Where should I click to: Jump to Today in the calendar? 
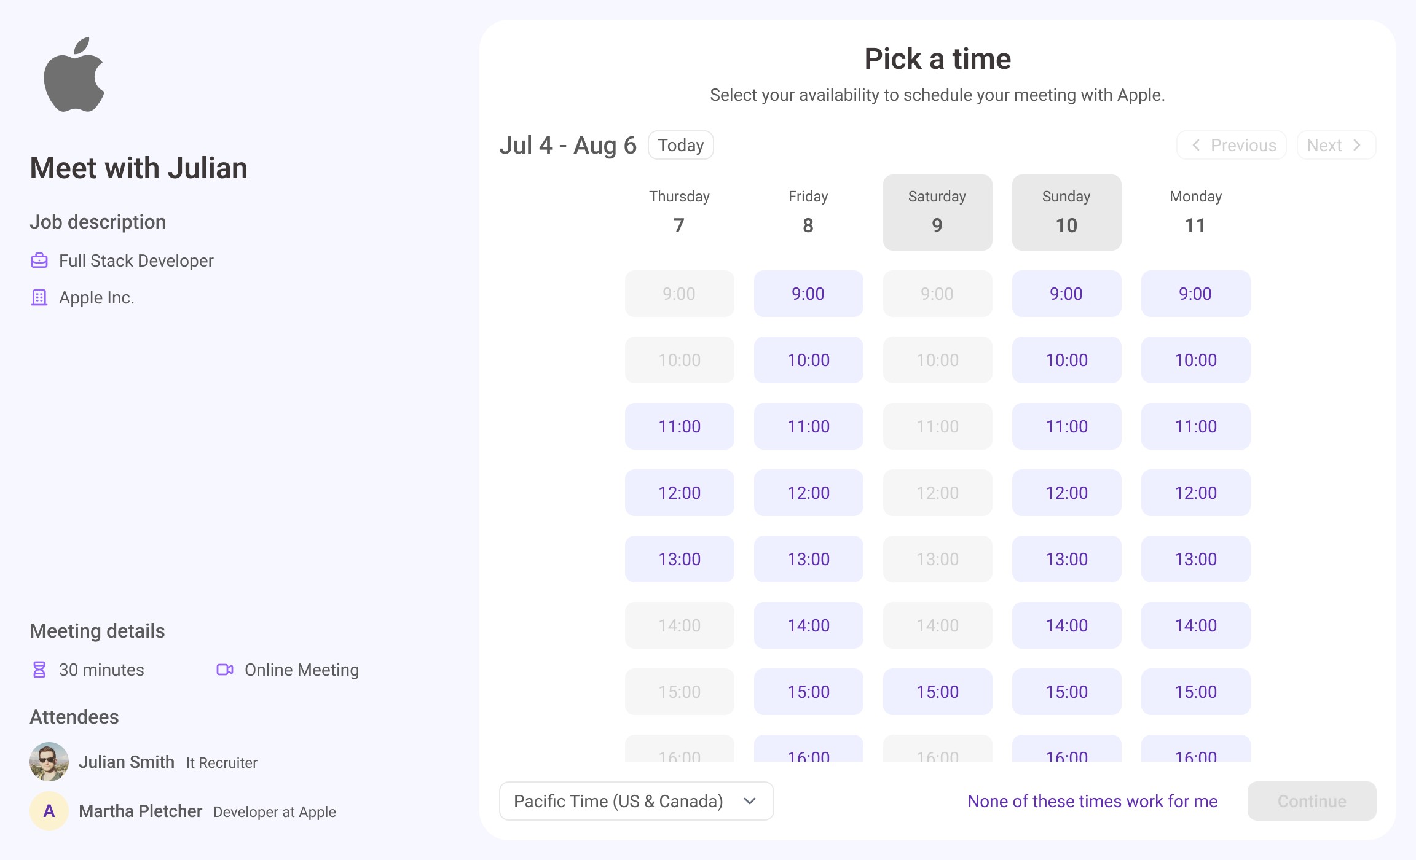click(x=680, y=145)
